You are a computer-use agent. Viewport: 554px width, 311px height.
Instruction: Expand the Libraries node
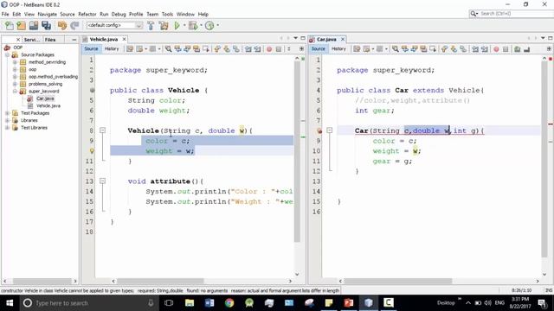pos(8,120)
